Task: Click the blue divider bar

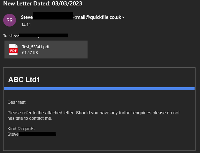Action: pos(99,88)
